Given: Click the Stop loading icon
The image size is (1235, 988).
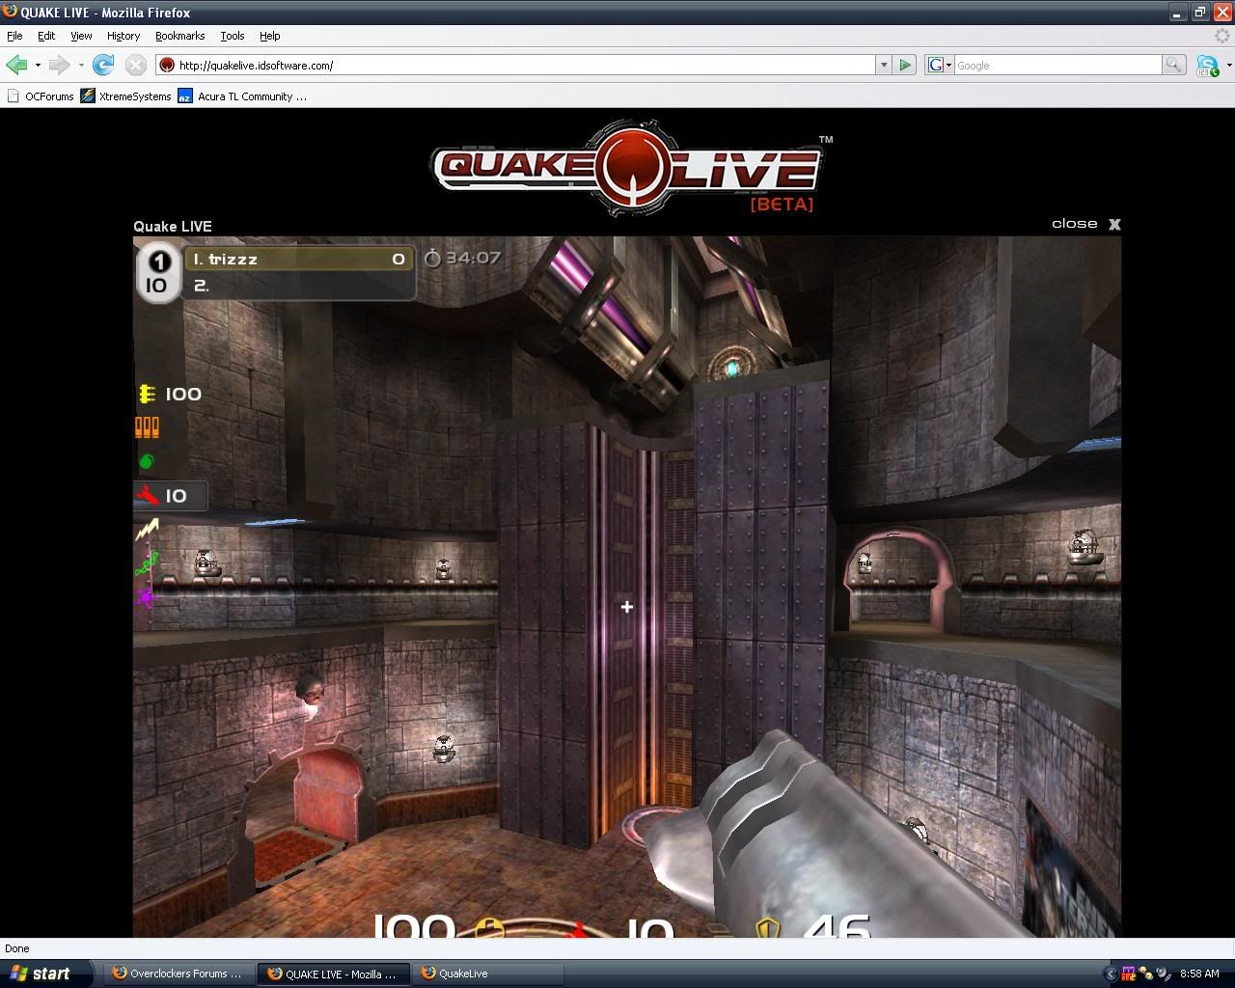Looking at the screenshot, I should [136, 65].
